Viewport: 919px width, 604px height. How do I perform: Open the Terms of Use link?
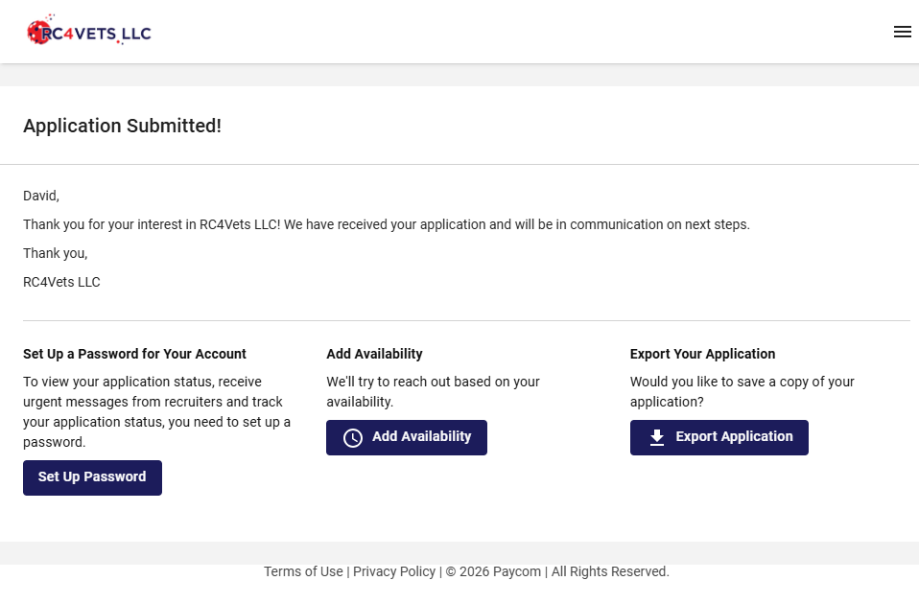pos(303,571)
